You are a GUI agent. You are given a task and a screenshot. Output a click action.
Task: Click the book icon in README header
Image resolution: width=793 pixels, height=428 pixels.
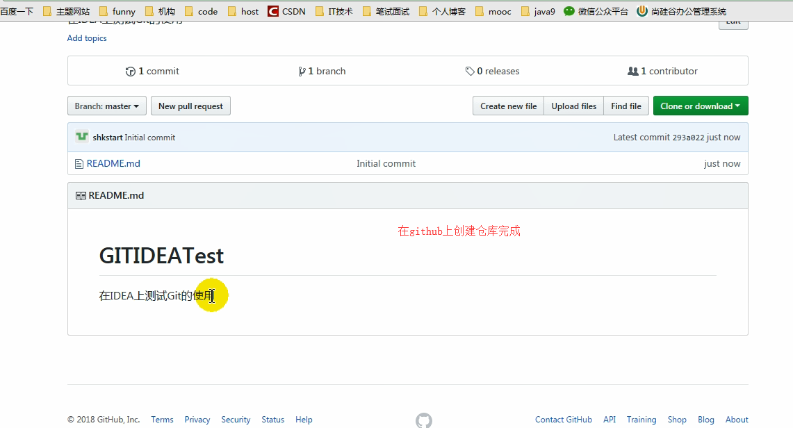[x=81, y=195]
